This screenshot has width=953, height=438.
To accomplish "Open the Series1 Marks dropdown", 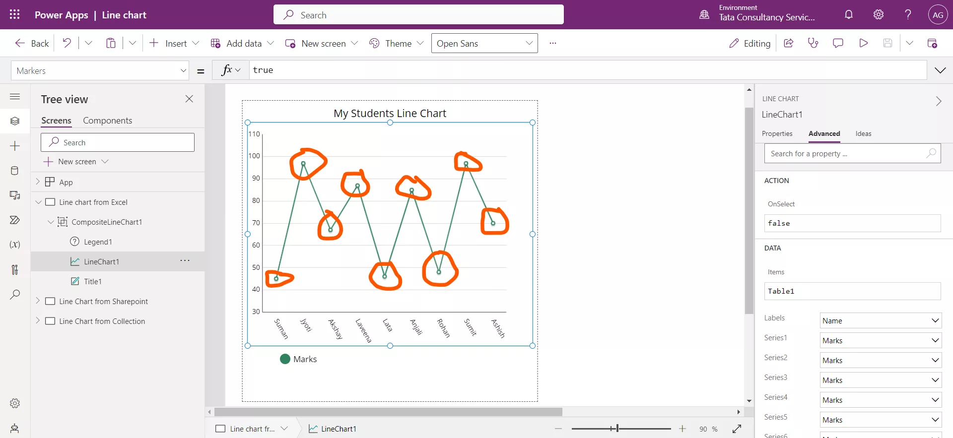I will [x=881, y=340].
